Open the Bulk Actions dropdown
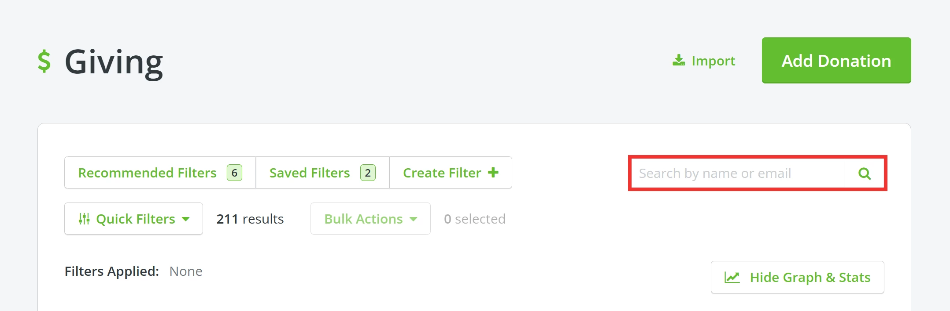This screenshot has width=950, height=311. pyautogui.click(x=370, y=218)
